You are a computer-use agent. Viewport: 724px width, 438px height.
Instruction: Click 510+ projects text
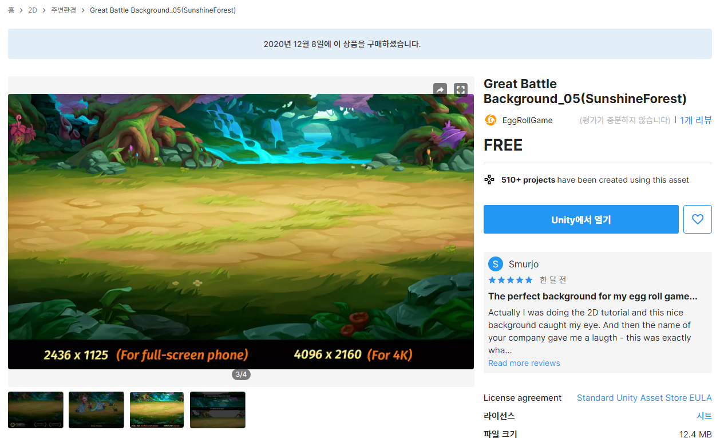point(528,180)
